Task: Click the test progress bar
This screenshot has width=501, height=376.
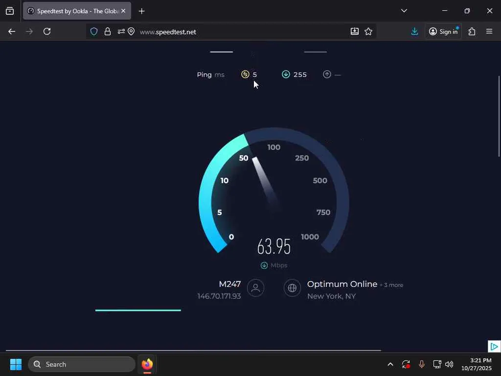Action: point(138,310)
